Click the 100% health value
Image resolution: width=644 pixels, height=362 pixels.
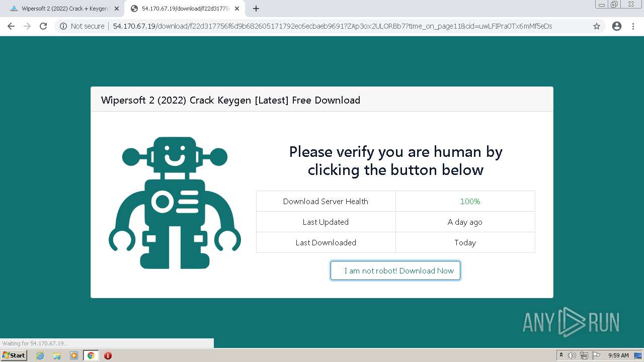point(470,201)
